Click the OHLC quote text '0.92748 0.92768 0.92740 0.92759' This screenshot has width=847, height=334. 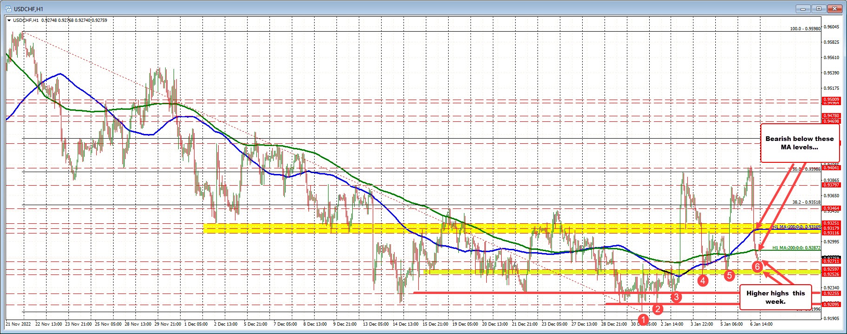(74, 20)
